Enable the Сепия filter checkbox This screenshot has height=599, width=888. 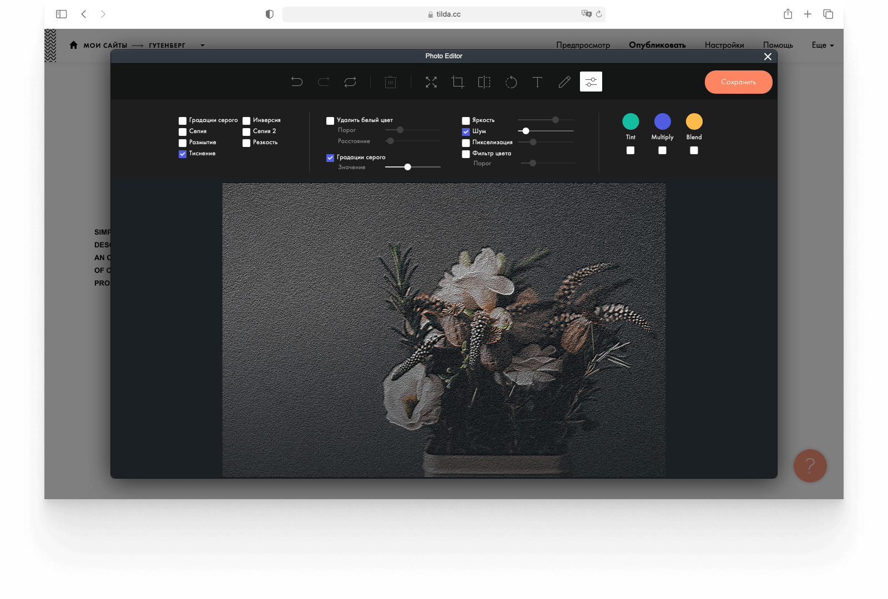pos(183,131)
